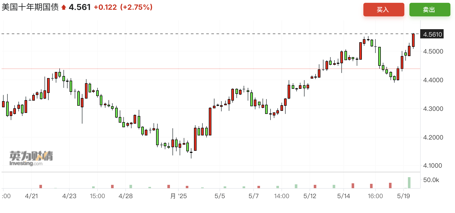Click the black 4.5610 current price tag
Screen dimensions: 455x213
click(432, 34)
